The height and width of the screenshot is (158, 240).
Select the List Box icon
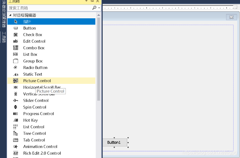point(15,54)
